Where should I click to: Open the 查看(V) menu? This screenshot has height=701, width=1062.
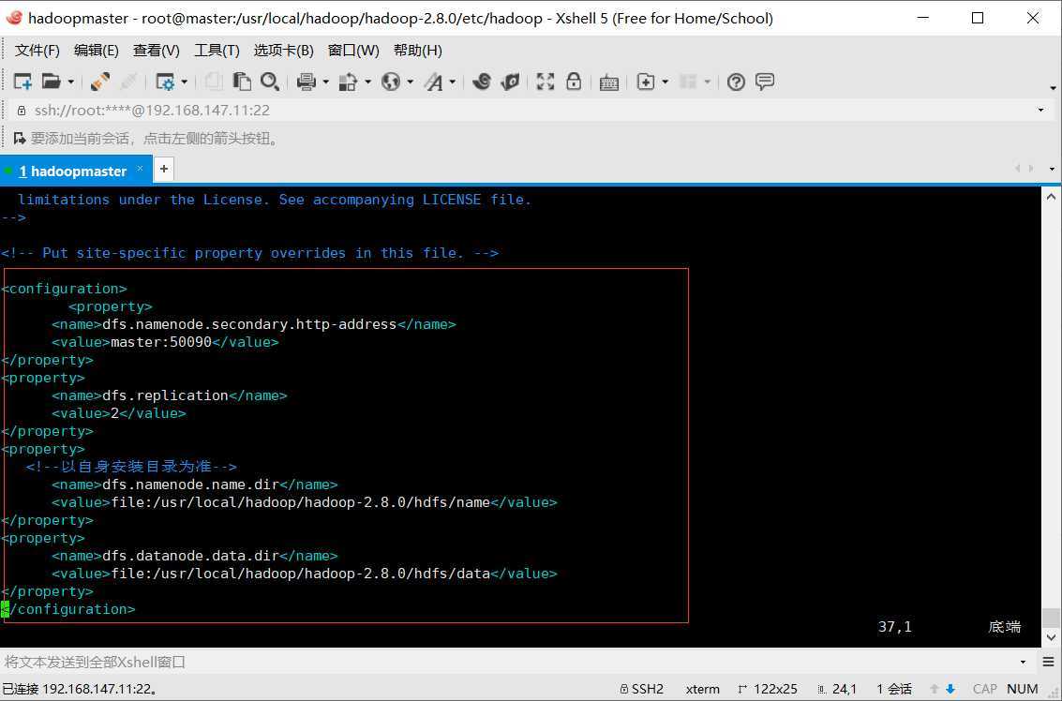pyautogui.click(x=157, y=50)
